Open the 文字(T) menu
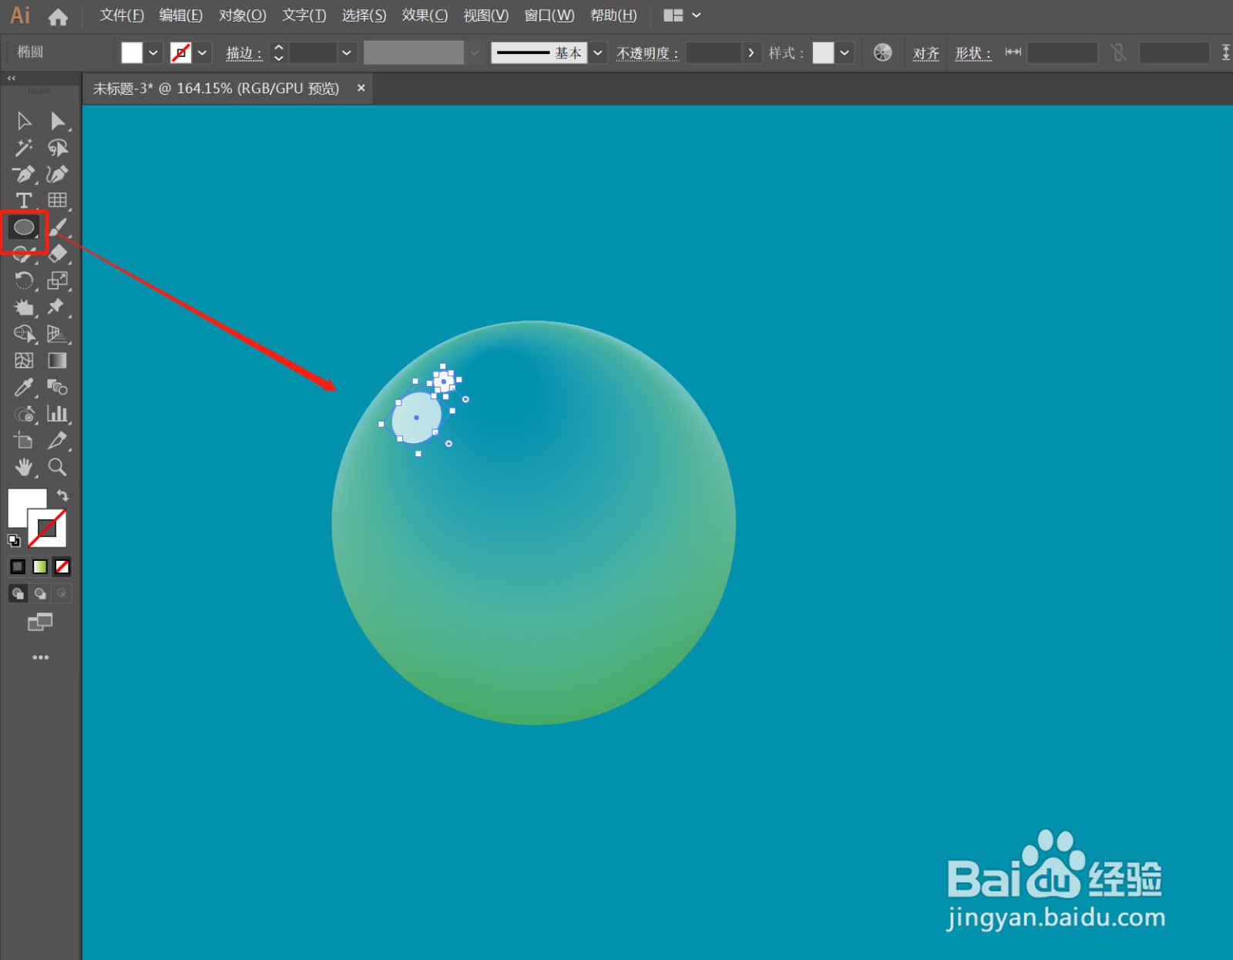 (x=304, y=15)
